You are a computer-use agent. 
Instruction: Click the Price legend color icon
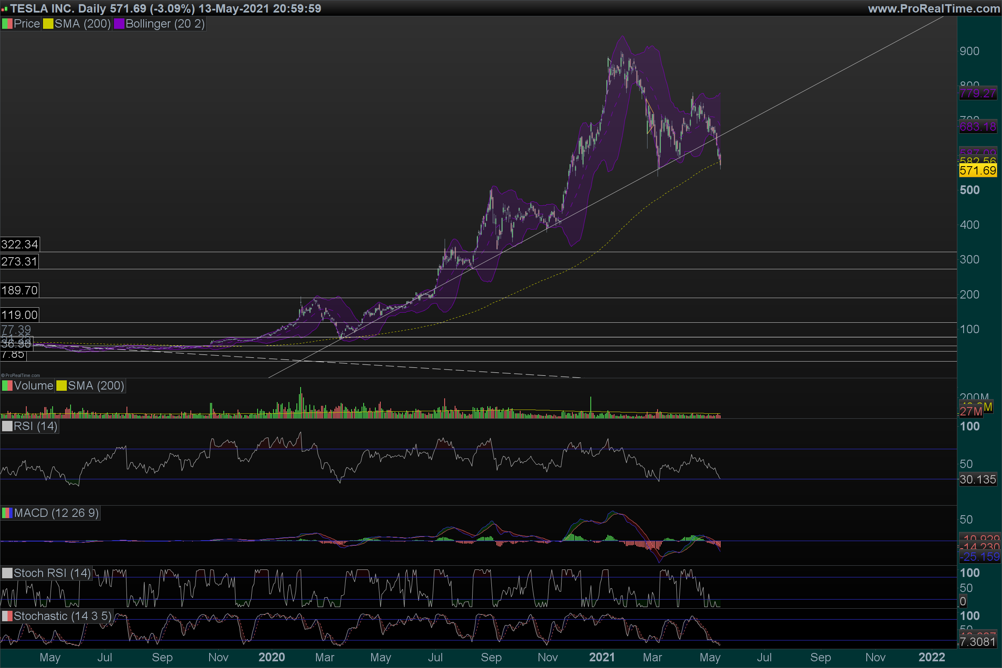[7, 24]
